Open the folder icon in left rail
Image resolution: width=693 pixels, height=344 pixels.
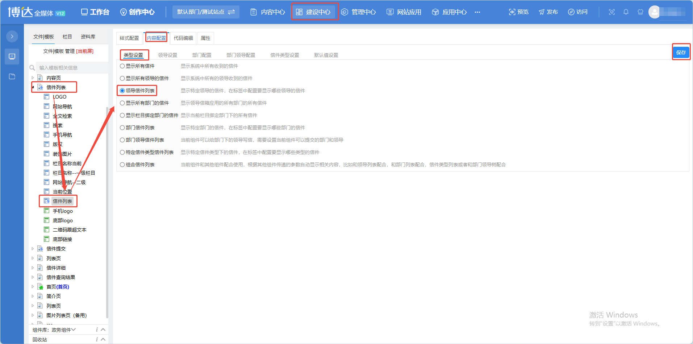coord(12,76)
